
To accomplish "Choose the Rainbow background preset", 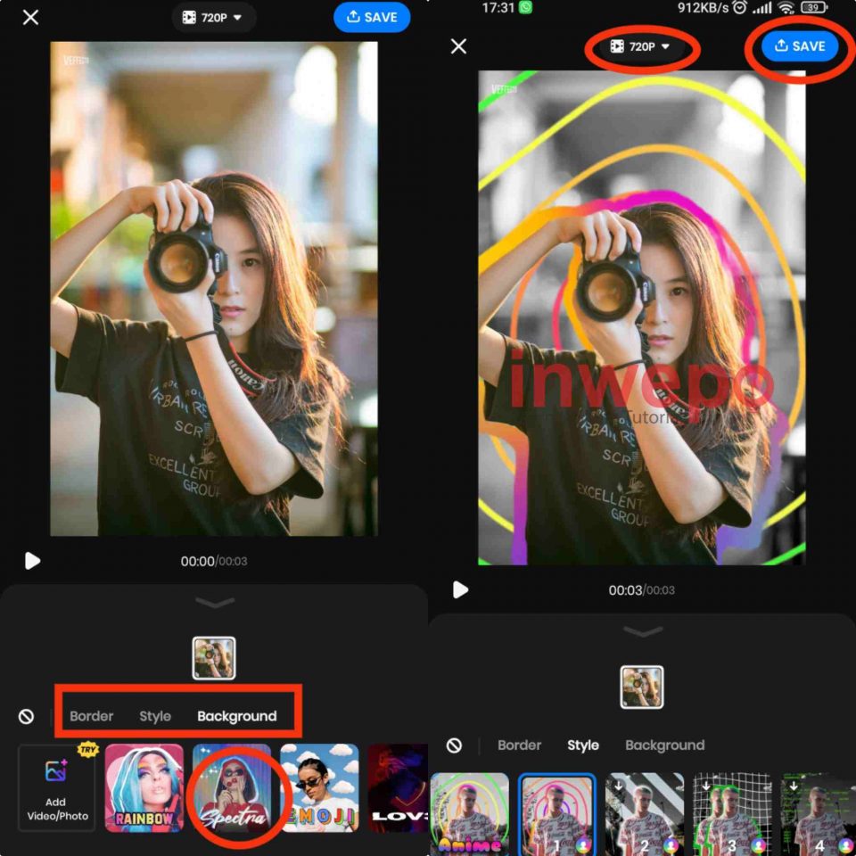I will [x=144, y=787].
